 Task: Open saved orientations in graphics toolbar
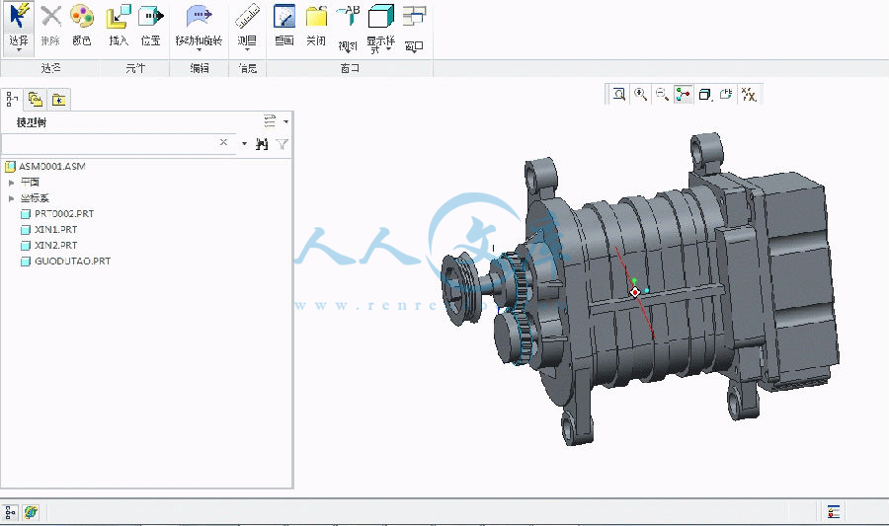pos(726,94)
